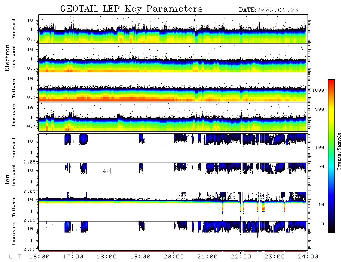Click the 20:00 time axis label

point(174,257)
